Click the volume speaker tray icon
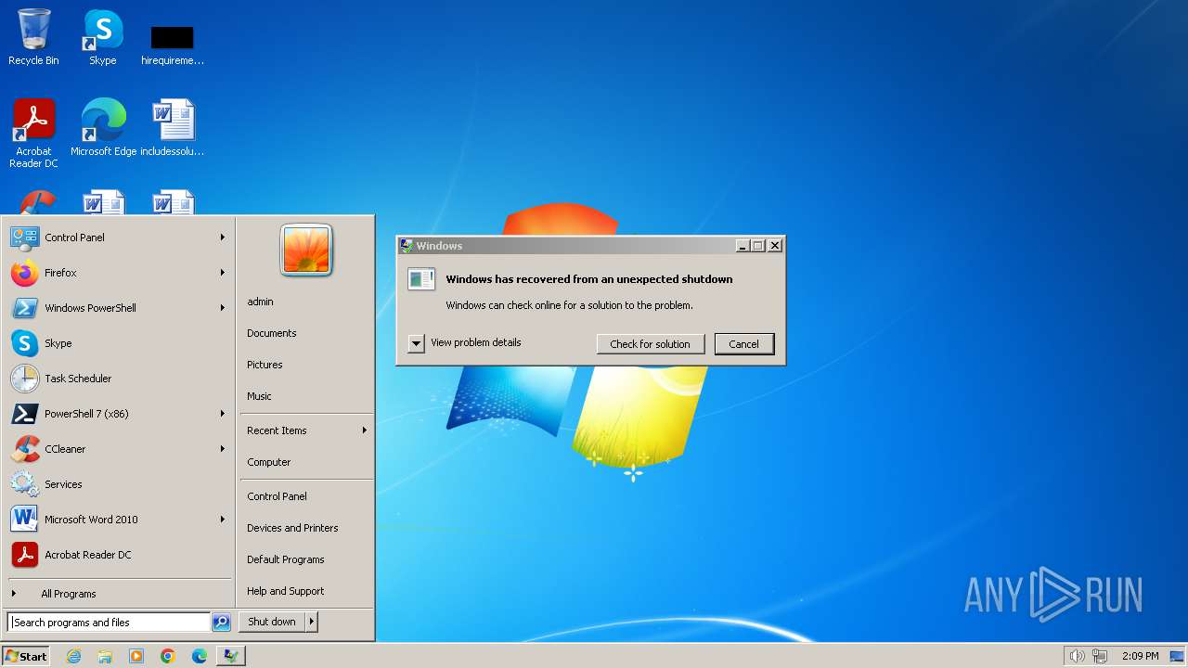This screenshot has height=668, width=1188. pyautogui.click(x=1077, y=656)
